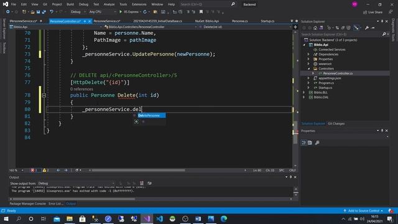
Task: Click the Clear All output icon
Action: [142, 183]
